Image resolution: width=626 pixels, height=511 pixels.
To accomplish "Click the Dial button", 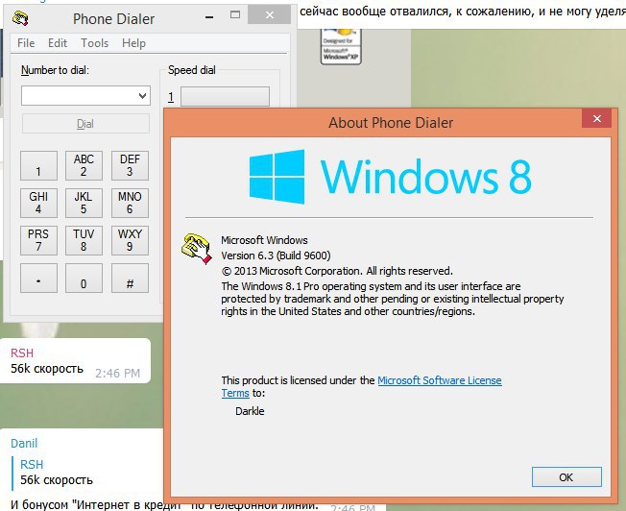I will [85, 124].
